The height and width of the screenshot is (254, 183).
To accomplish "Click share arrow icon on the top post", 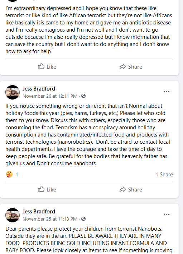I will [123, 66].
